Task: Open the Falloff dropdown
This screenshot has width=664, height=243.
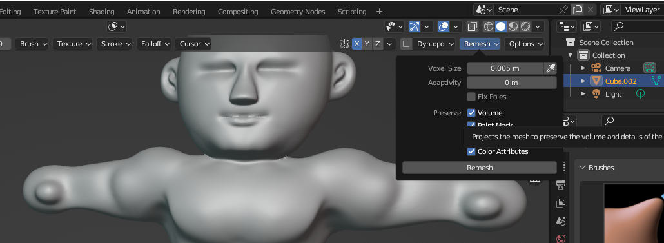Action: tap(153, 44)
